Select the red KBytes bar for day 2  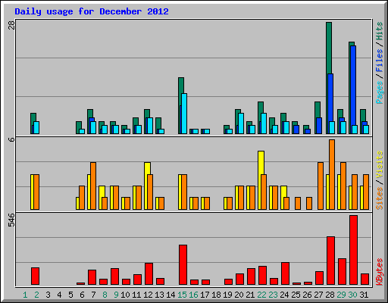click(35, 276)
